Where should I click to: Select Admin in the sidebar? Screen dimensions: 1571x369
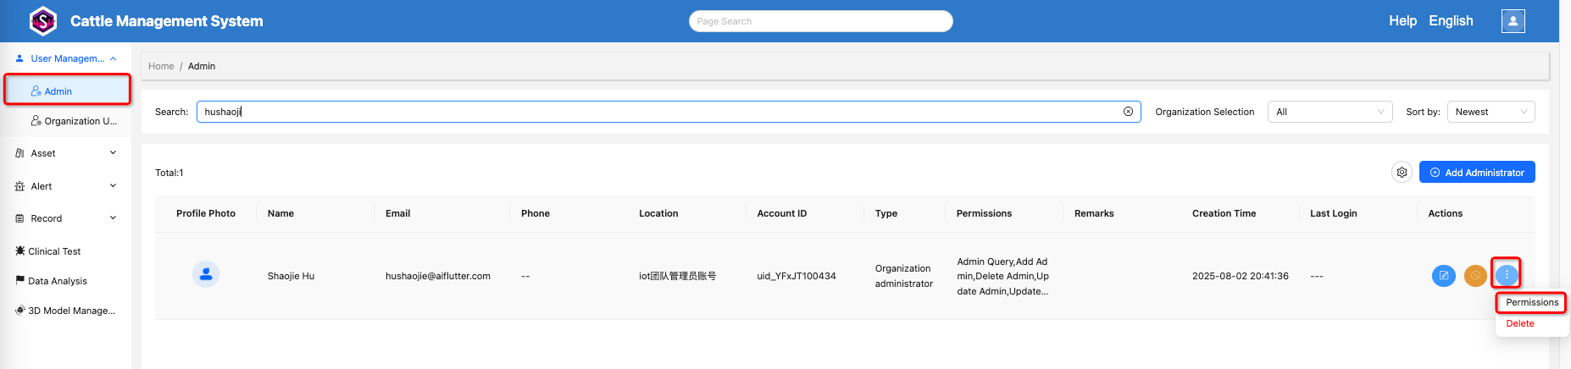point(68,90)
